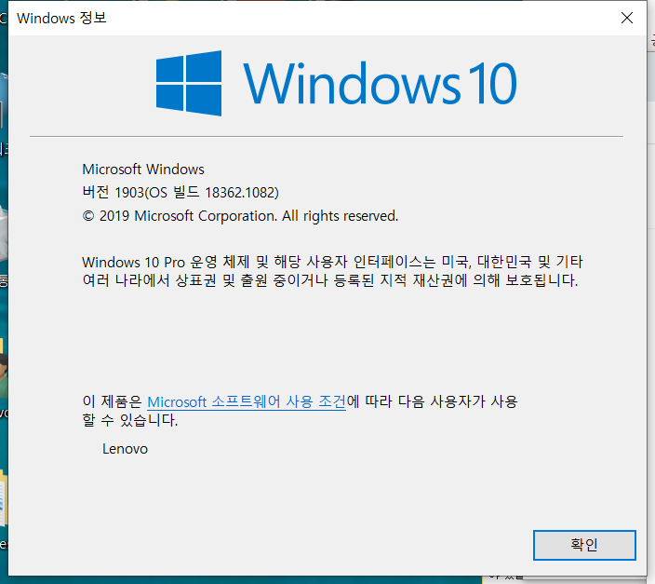Click the '할 수 있습니다.' text line
655x584 pixels.
pyautogui.click(x=130, y=420)
